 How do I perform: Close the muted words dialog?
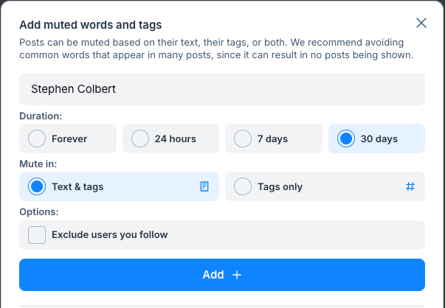point(421,23)
